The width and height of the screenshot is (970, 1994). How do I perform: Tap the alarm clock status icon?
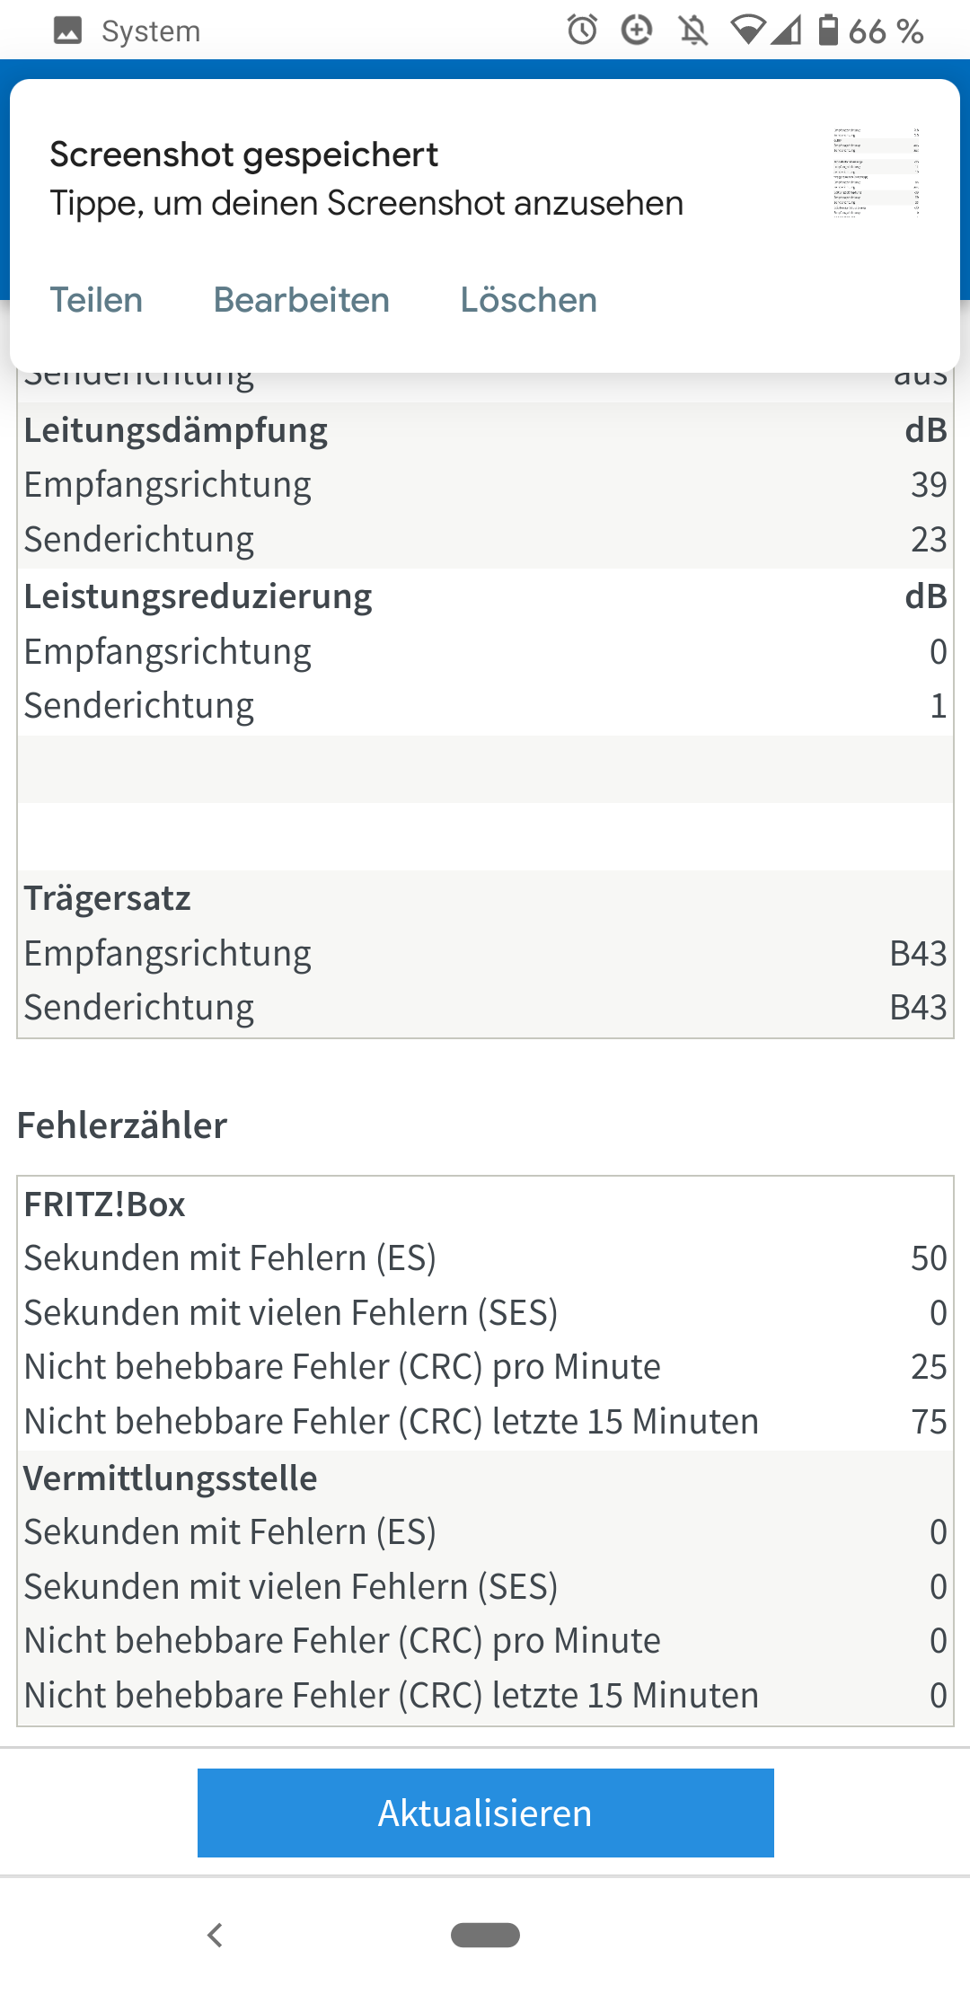coord(582,31)
